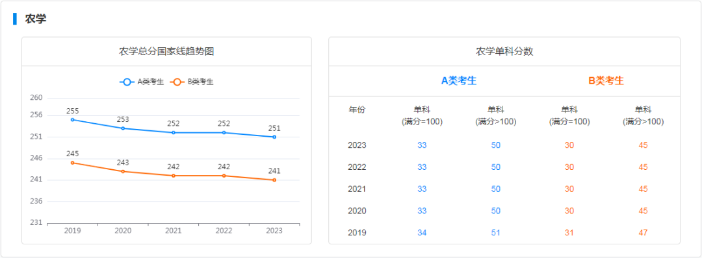Click the 2019 year cell in table
The width and height of the screenshot is (702, 258).
[357, 233]
